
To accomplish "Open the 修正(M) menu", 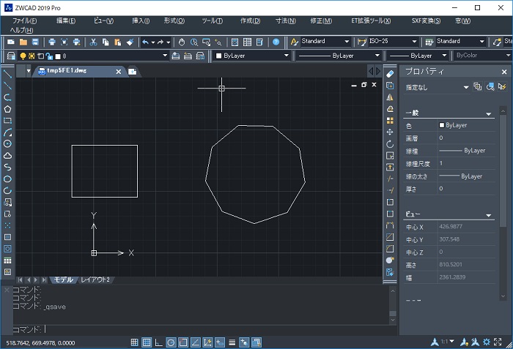I will [x=321, y=21].
